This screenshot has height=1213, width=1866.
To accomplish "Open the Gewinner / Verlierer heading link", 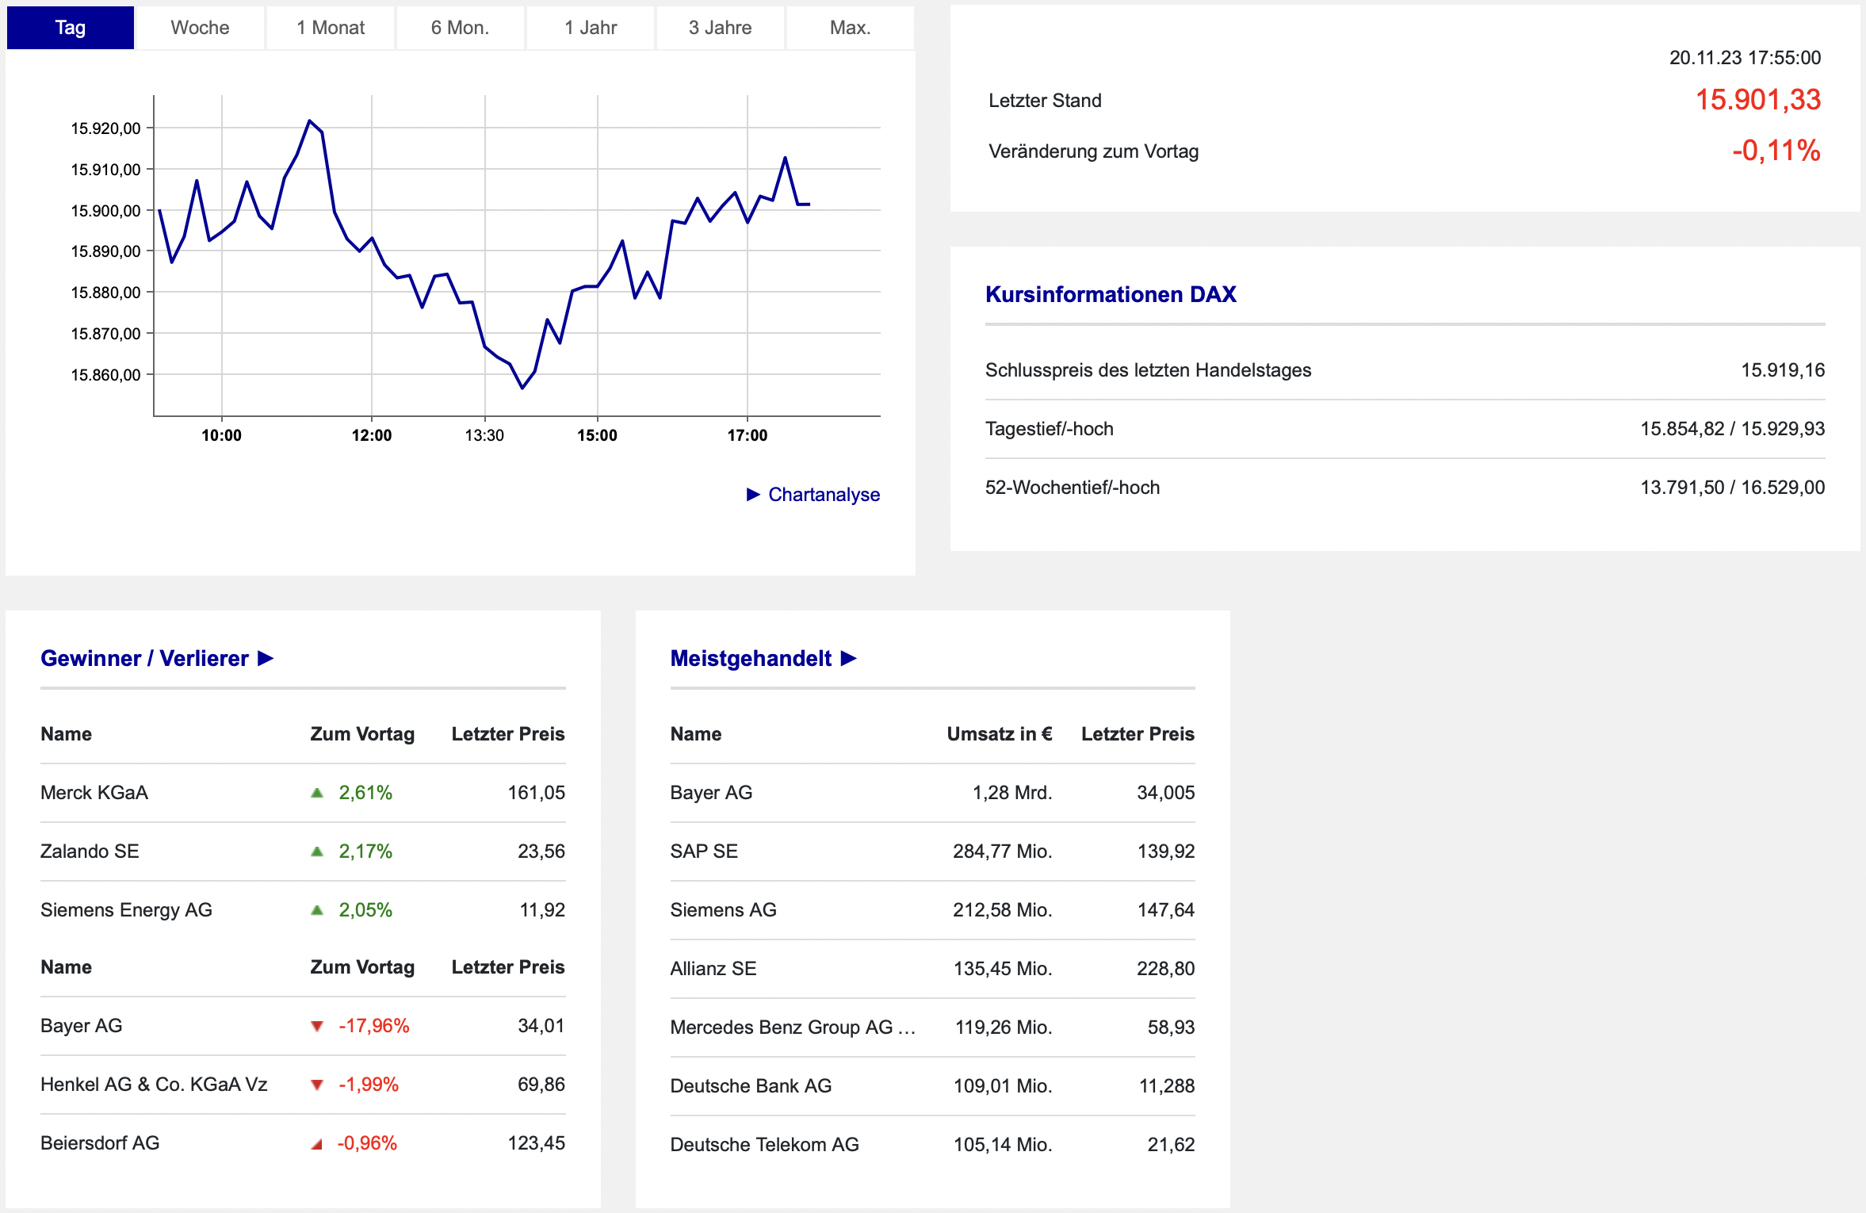I will tap(144, 658).
